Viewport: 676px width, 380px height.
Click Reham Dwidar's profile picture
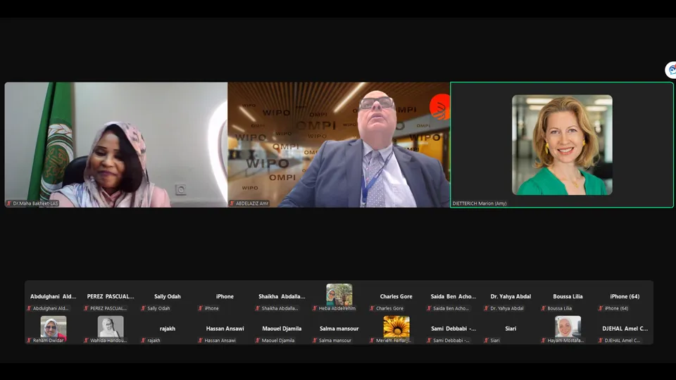(54, 327)
